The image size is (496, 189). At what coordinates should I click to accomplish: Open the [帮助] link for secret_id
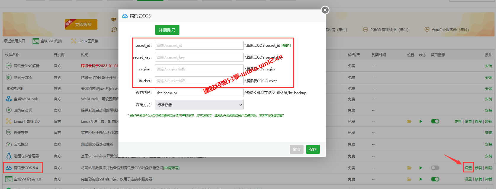pyautogui.click(x=286, y=46)
